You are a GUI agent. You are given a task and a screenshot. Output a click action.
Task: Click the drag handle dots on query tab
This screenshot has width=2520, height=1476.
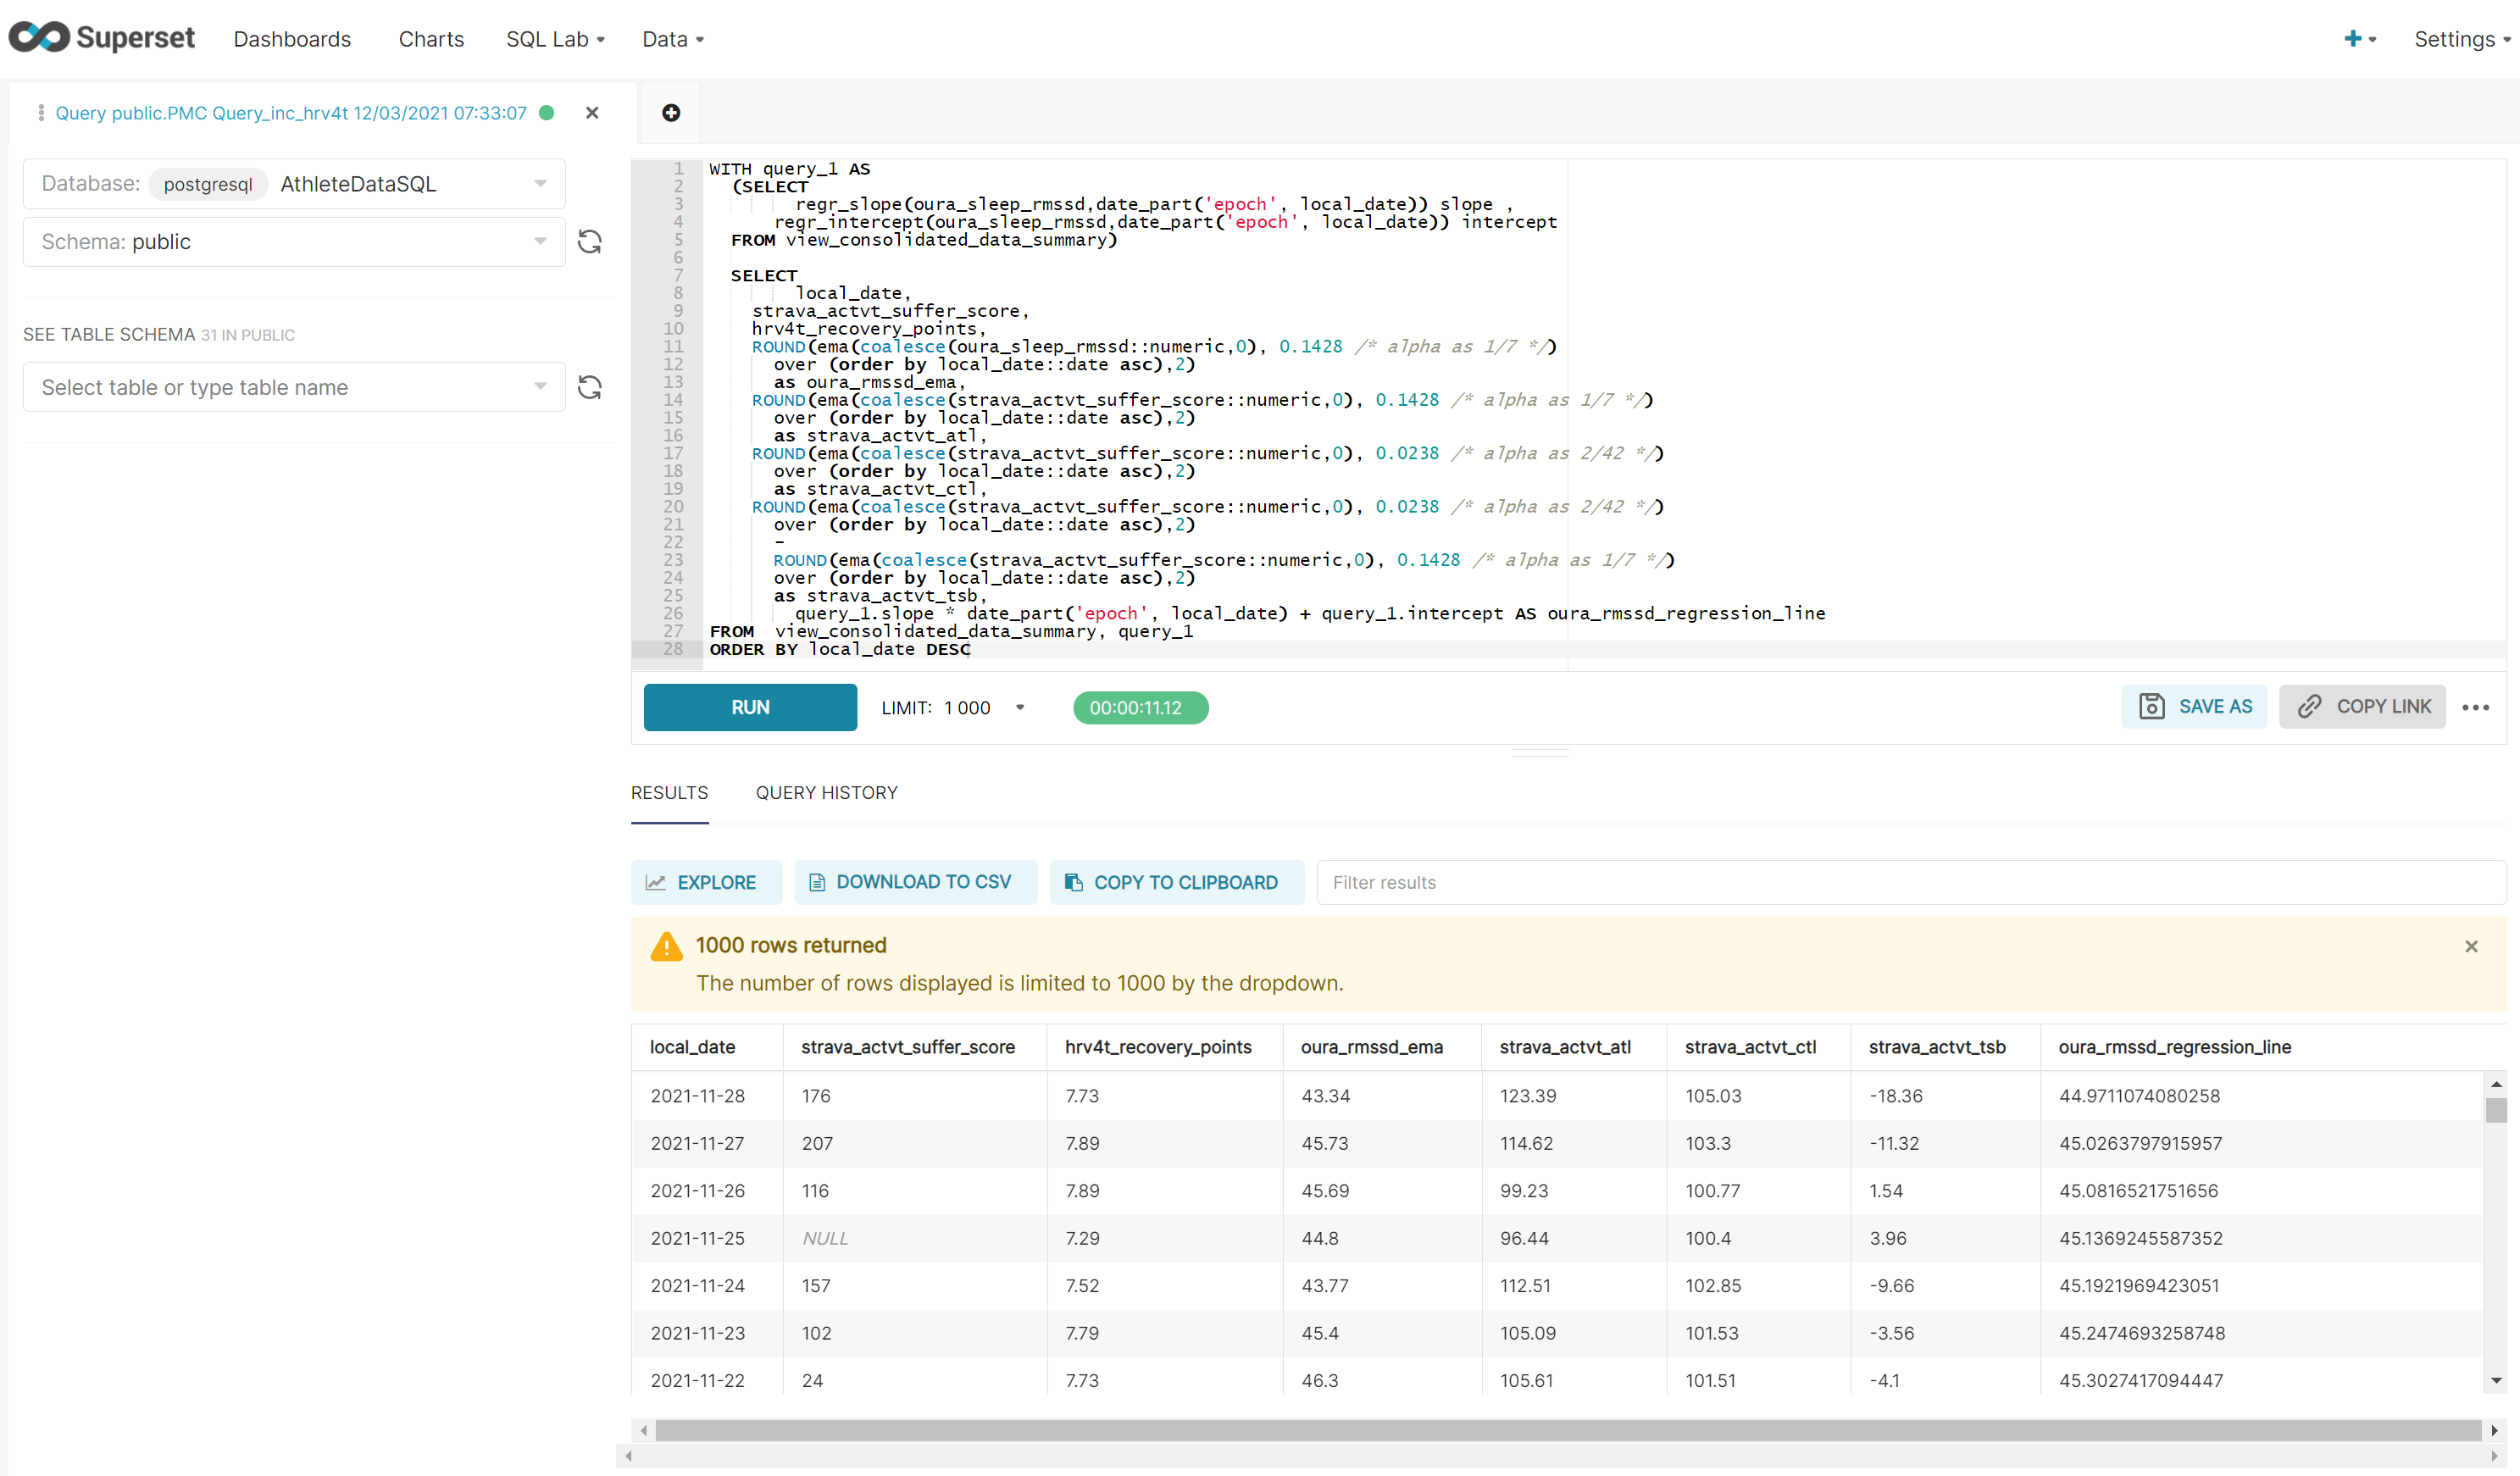point(41,113)
